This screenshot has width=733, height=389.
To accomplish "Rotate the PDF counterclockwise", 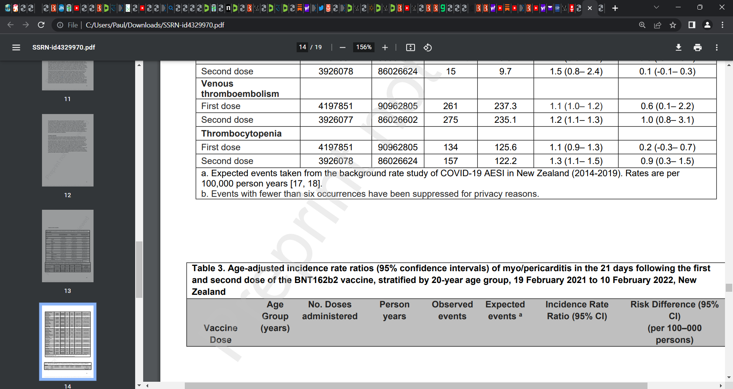I will [x=428, y=47].
